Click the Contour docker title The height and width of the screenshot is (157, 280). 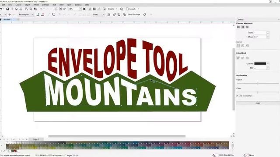coord(240,19)
